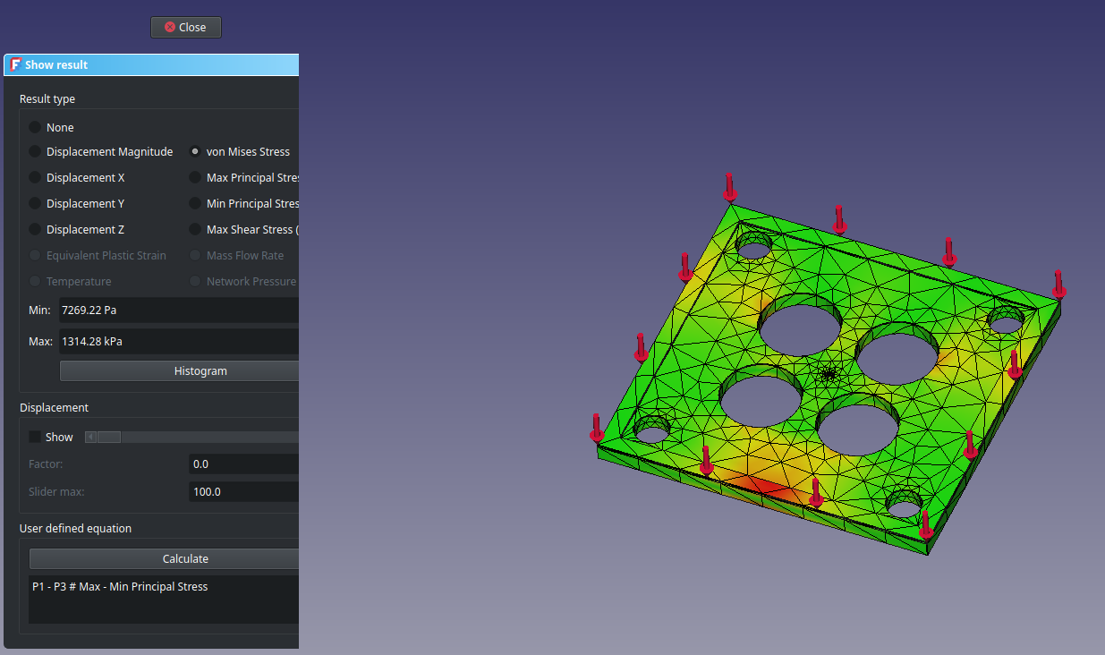Select the None result type
1105x655 pixels.
point(35,128)
